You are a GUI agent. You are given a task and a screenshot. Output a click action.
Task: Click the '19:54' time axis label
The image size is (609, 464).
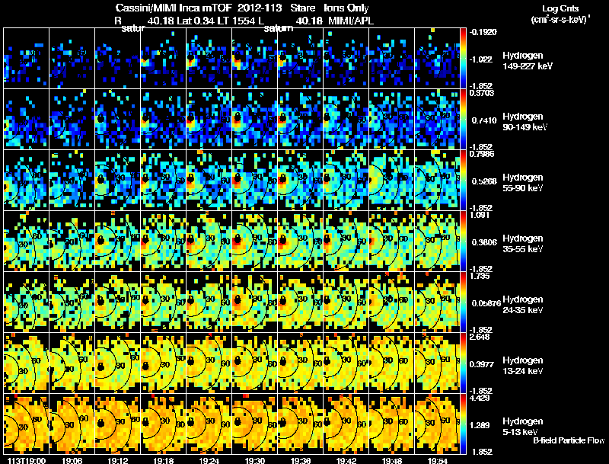pyautogui.click(x=437, y=461)
